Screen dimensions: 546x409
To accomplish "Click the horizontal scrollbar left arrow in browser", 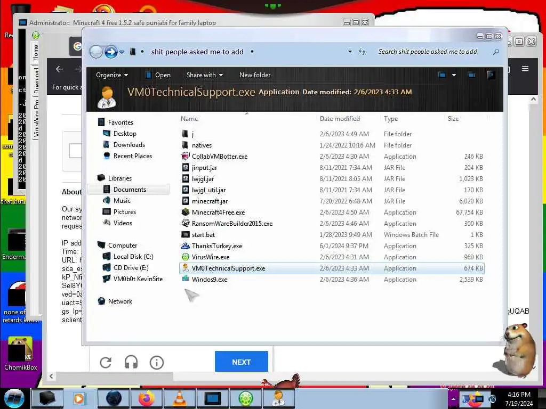I will click(x=51, y=376).
